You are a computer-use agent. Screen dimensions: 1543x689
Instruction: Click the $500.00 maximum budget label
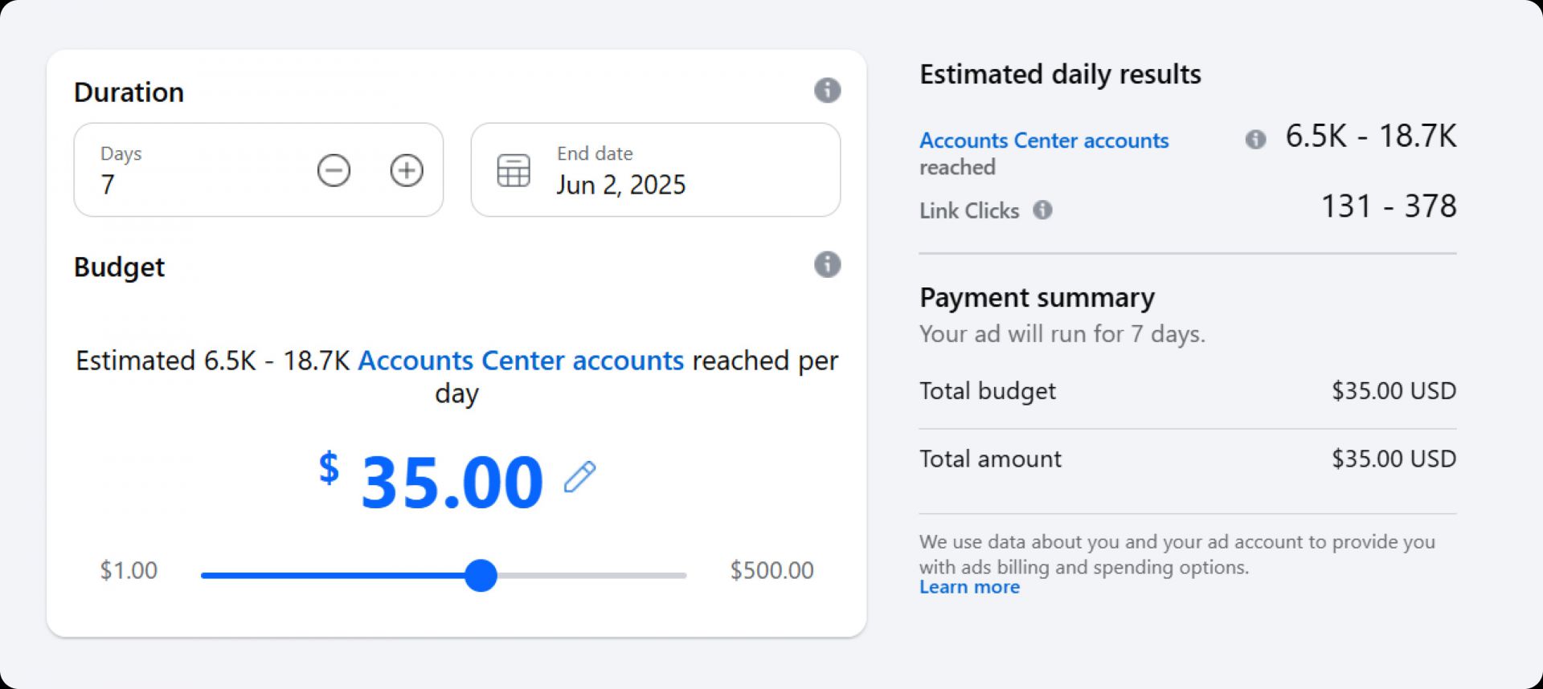coord(771,570)
